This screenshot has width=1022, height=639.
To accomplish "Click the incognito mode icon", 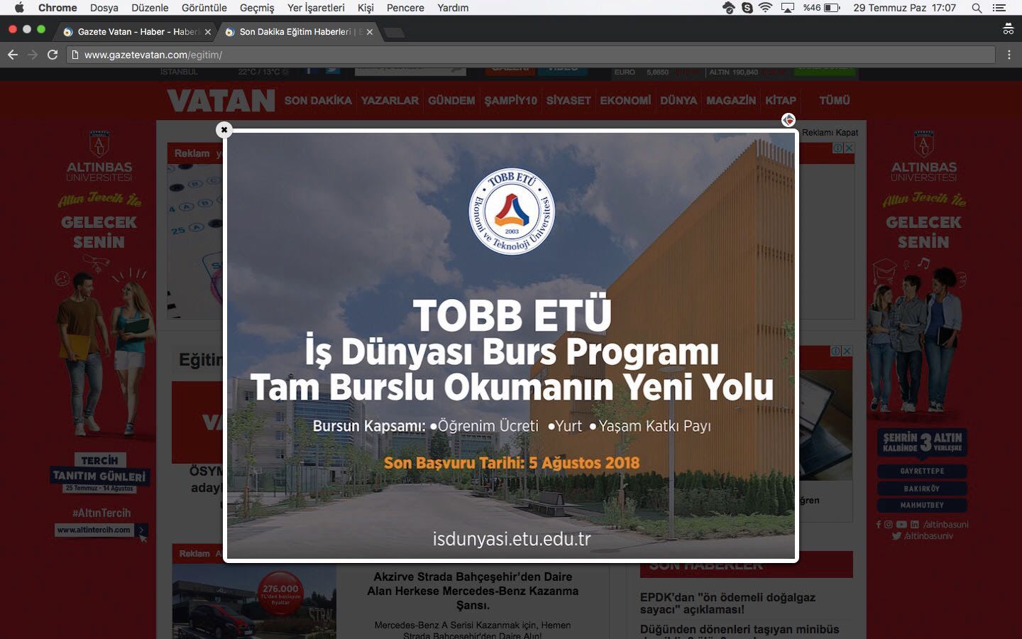I will tap(1008, 29).
